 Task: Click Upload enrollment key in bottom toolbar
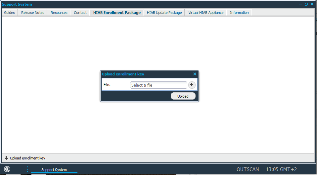coord(27,158)
